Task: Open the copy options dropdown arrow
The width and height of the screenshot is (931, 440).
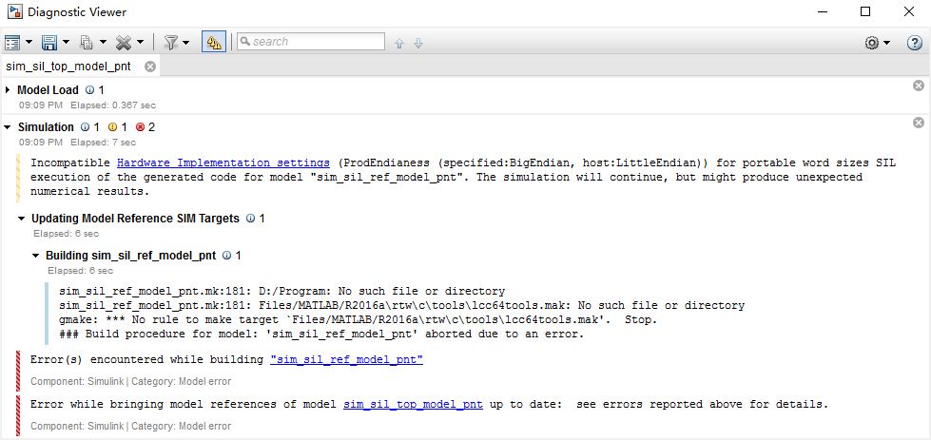Action: (103, 42)
